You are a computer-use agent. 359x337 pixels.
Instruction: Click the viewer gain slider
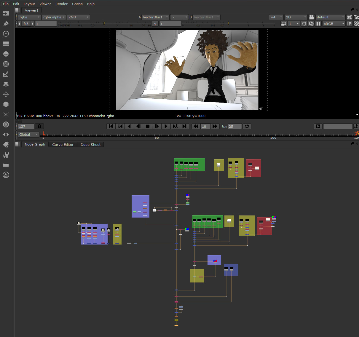tap(104, 23)
